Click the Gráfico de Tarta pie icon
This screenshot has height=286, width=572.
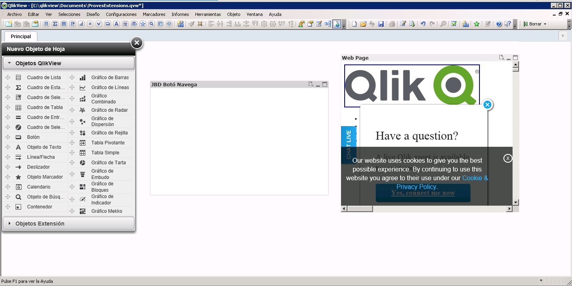83,163
